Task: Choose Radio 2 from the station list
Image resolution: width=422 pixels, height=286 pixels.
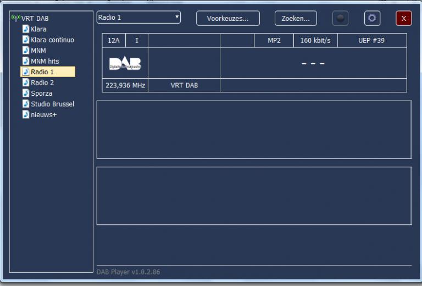Action: (x=42, y=82)
